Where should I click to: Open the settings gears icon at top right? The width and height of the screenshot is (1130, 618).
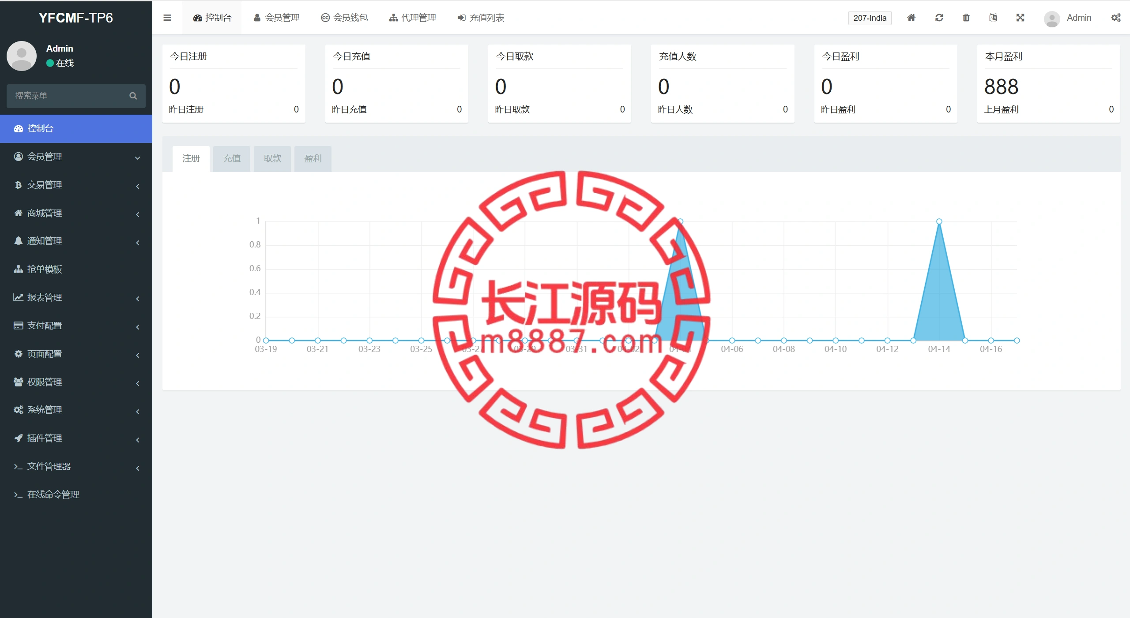(x=1116, y=18)
